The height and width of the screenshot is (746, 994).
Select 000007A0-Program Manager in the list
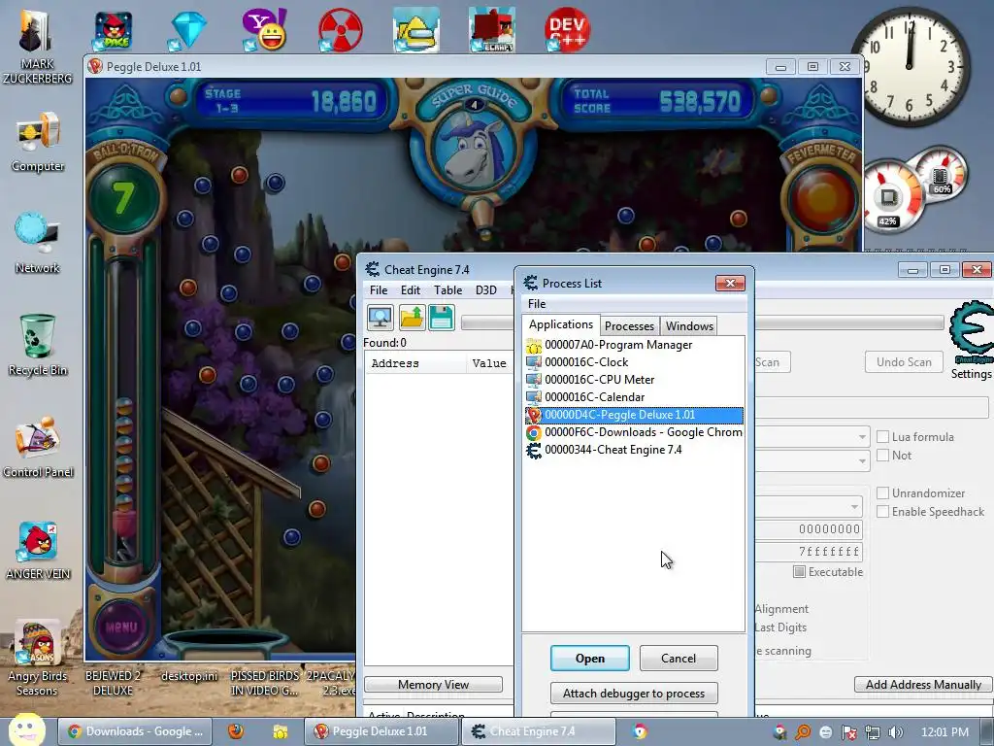tap(634, 345)
